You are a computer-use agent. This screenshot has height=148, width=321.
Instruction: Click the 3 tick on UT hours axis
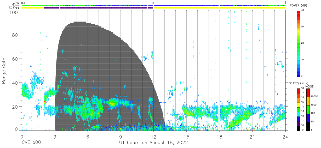click(55, 137)
